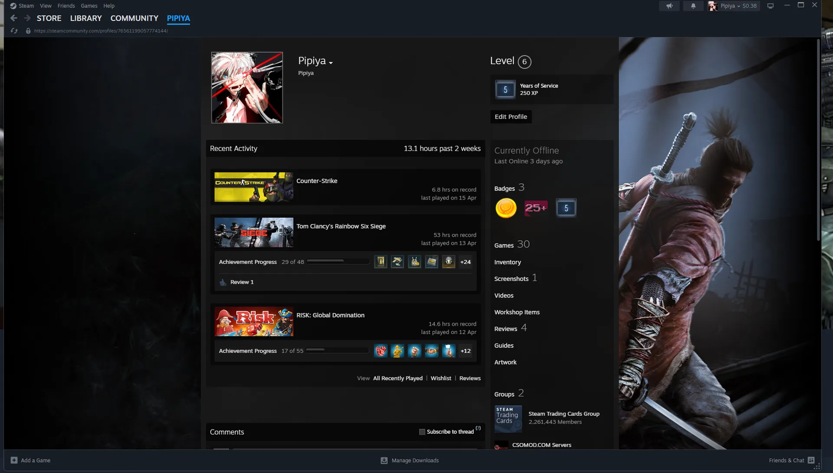Click the Rainbow Six Siege achievement progress bar
The height and width of the screenshot is (473, 833).
click(338, 261)
